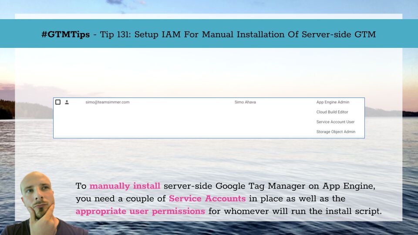Screen dimensions: 418x235
Task: Select the Service Account User role
Action: (x=335, y=122)
